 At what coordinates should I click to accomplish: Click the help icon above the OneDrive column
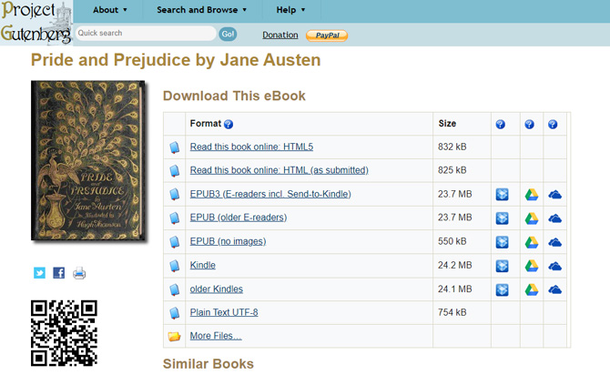click(553, 124)
